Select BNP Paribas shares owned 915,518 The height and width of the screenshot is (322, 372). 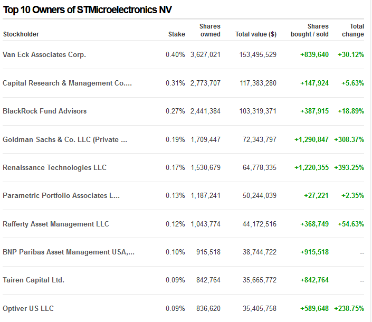pyautogui.click(x=208, y=252)
